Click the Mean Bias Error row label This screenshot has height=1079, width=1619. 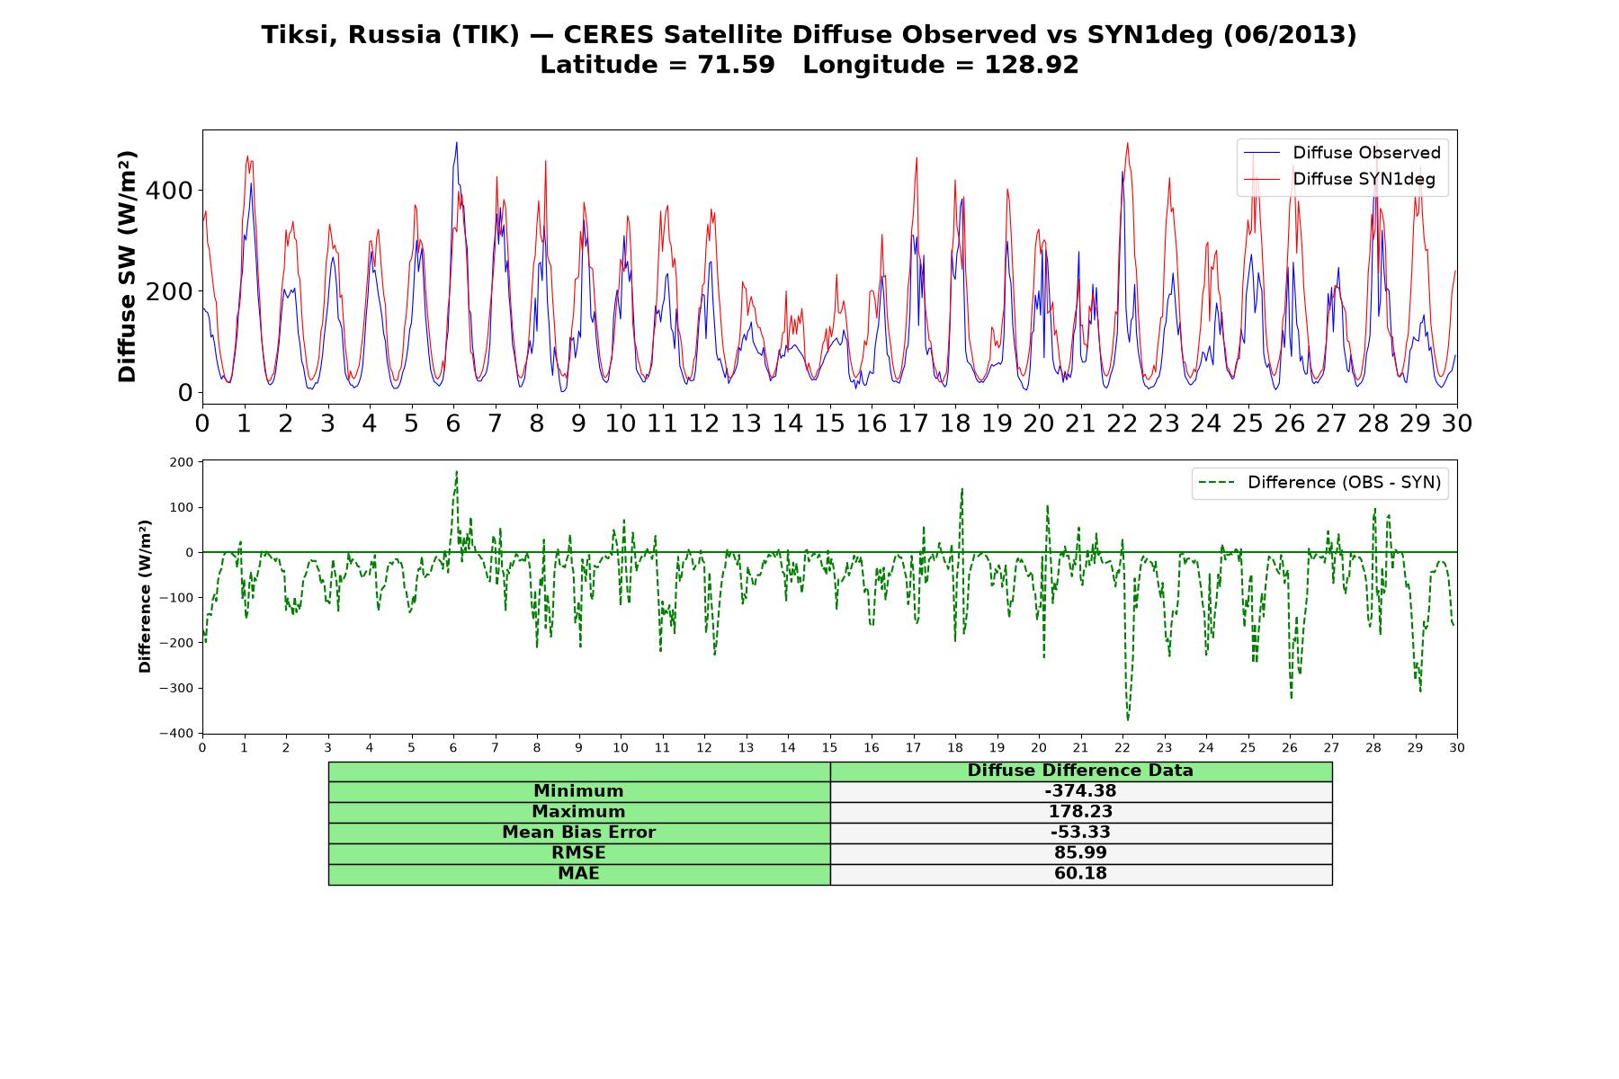[578, 833]
